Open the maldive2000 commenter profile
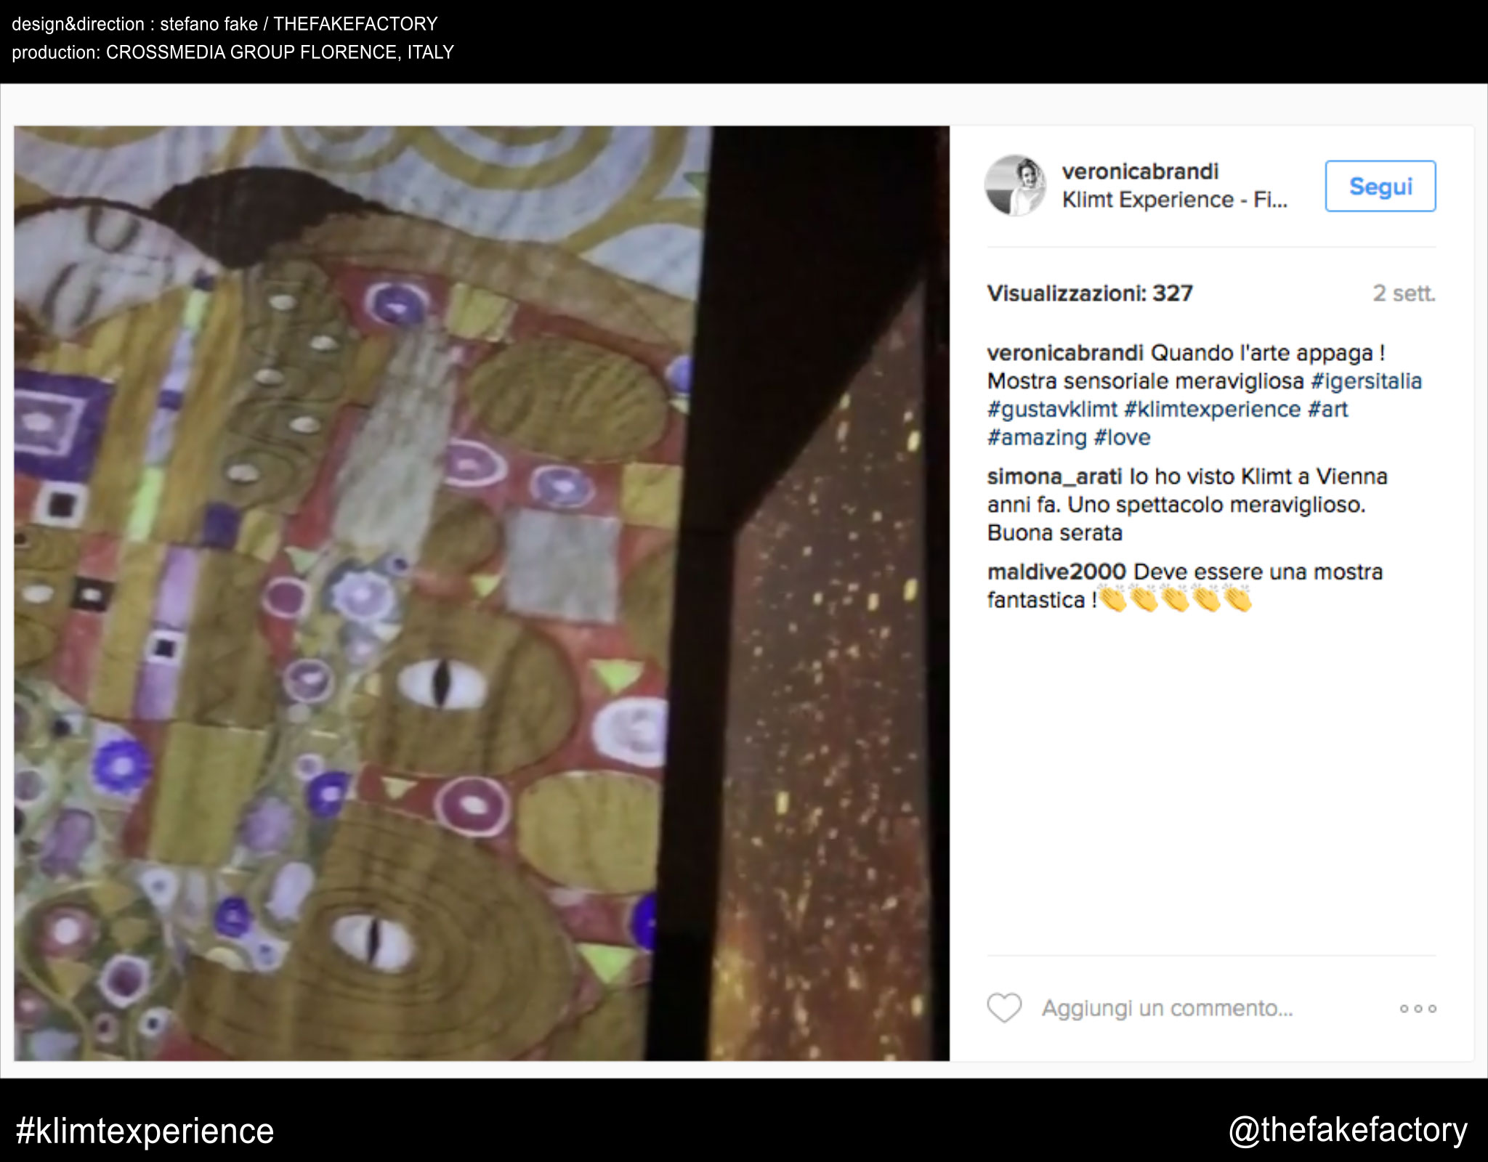Screen dimensions: 1488x1162 [x=1056, y=572]
